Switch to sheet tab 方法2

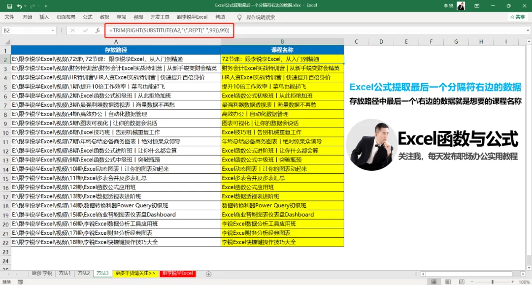[83, 273]
